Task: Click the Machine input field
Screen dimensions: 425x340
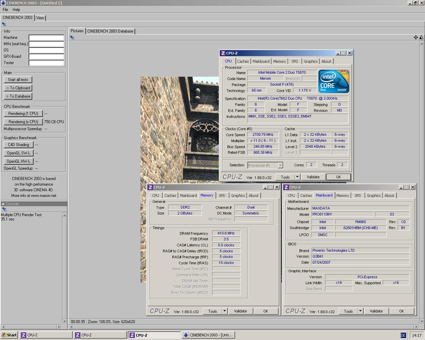Action: [46, 38]
